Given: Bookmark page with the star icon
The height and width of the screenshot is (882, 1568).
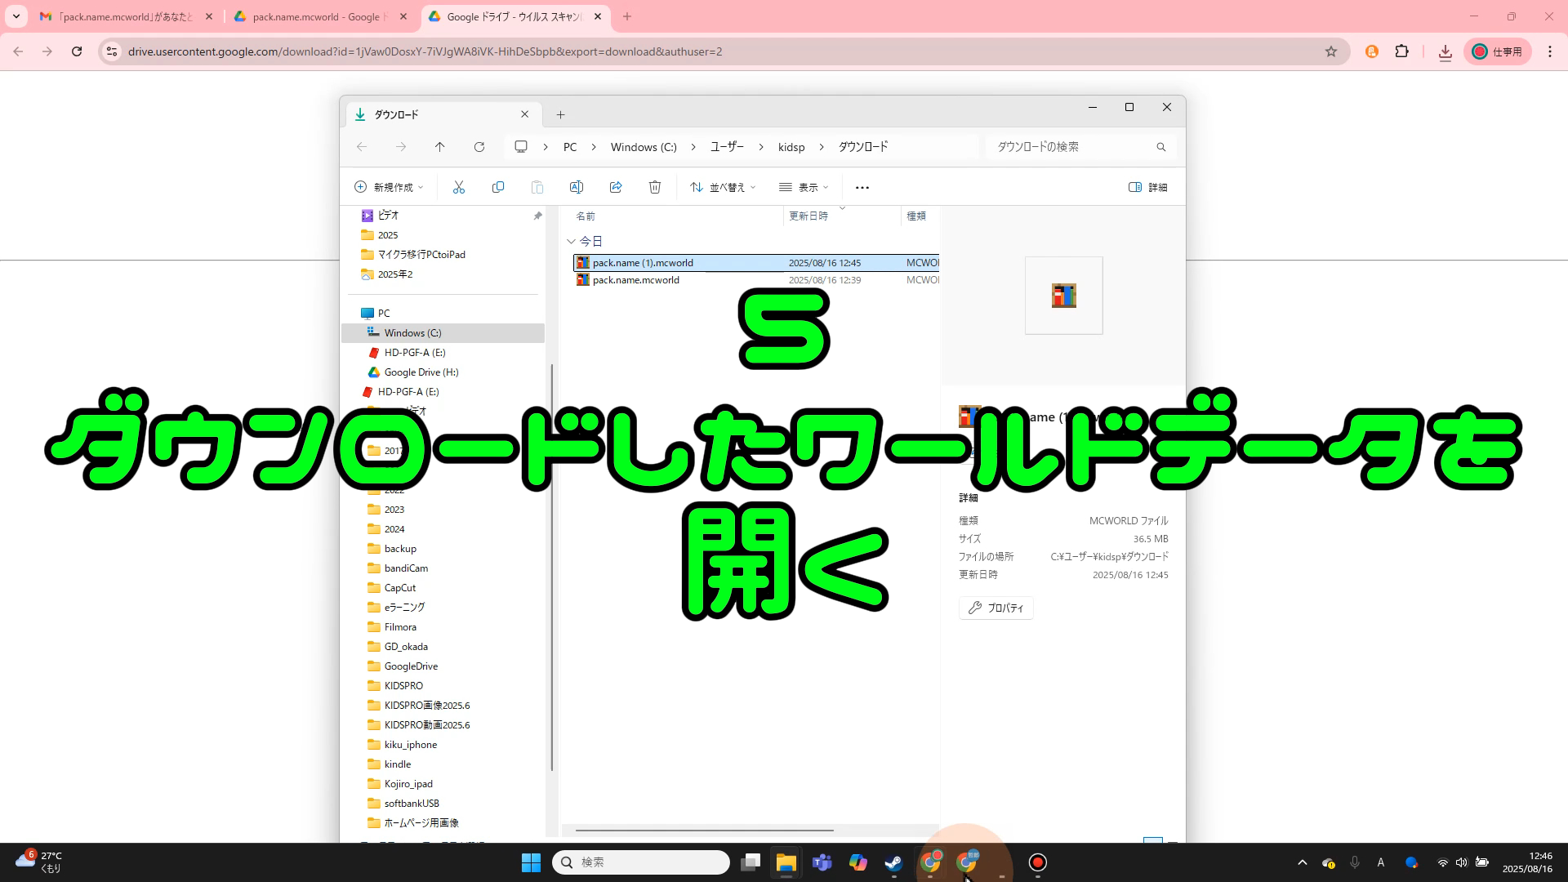Looking at the screenshot, I should pyautogui.click(x=1331, y=51).
